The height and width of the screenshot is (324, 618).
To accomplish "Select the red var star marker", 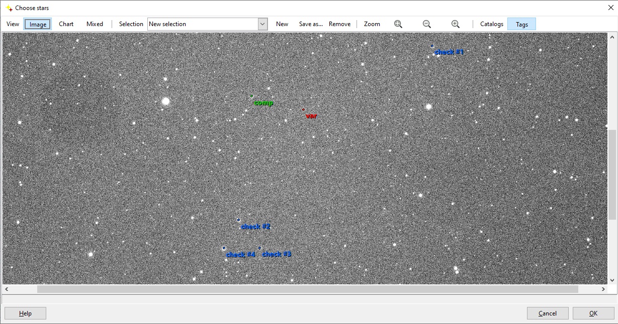I will click(303, 109).
